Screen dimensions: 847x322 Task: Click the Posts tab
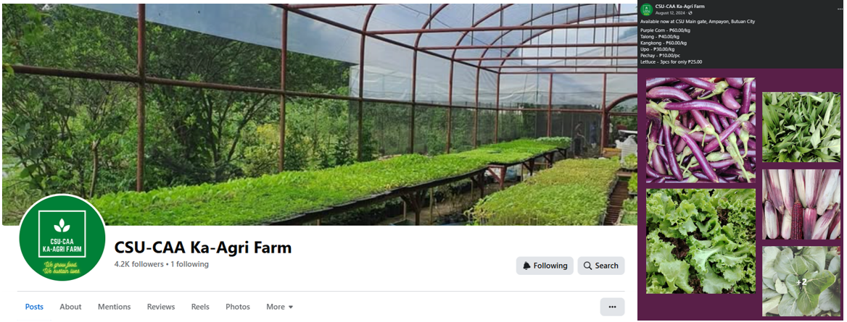(x=34, y=307)
